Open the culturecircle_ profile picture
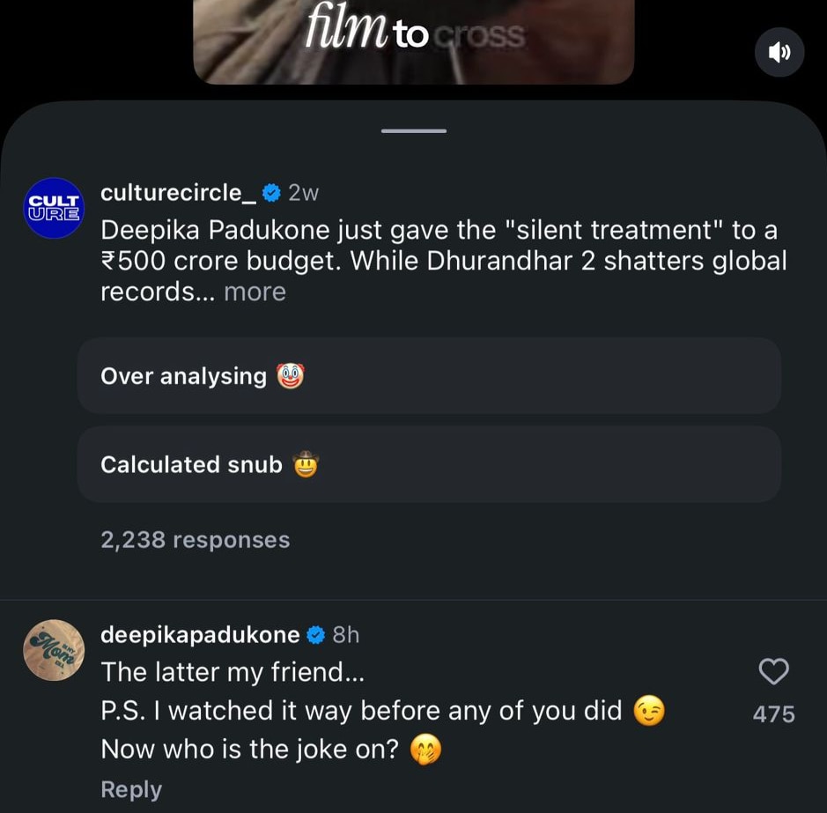The height and width of the screenshot is (813, 827). tap(53, 208)
